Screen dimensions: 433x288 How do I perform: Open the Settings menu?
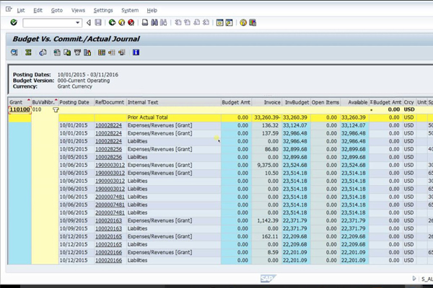point(103,11)
